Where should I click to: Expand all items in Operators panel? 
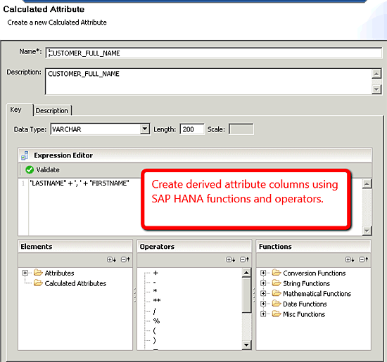click(x=231, y=259)
